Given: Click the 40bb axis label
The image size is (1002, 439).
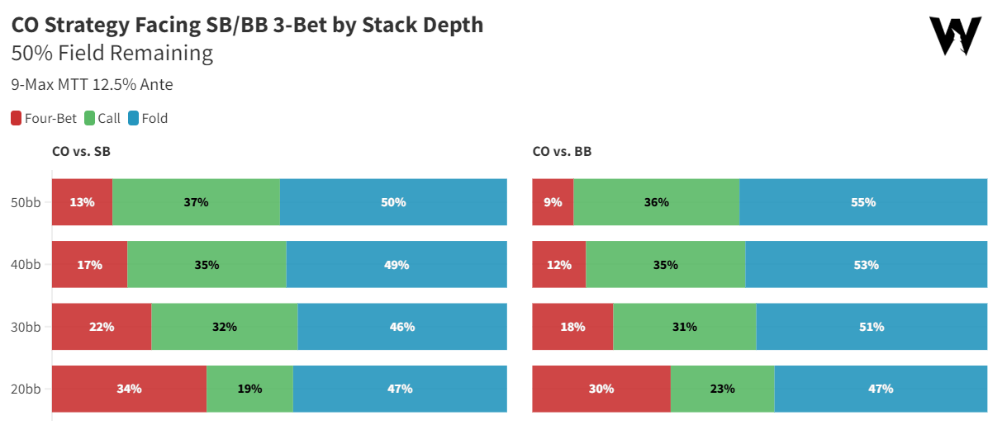Looking at the screenshot, I should pos(26,265).
